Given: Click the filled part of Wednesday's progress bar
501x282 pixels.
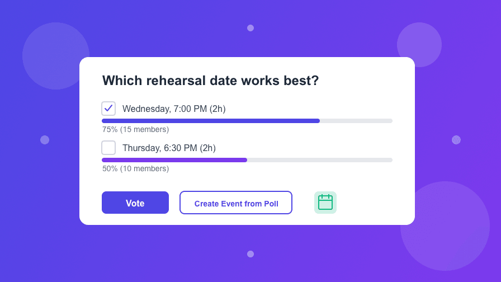Looking at the screenshot, I should 210,121.
